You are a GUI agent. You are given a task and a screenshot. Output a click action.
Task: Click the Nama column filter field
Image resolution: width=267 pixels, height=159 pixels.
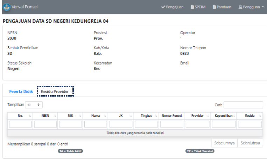[96, 124]
